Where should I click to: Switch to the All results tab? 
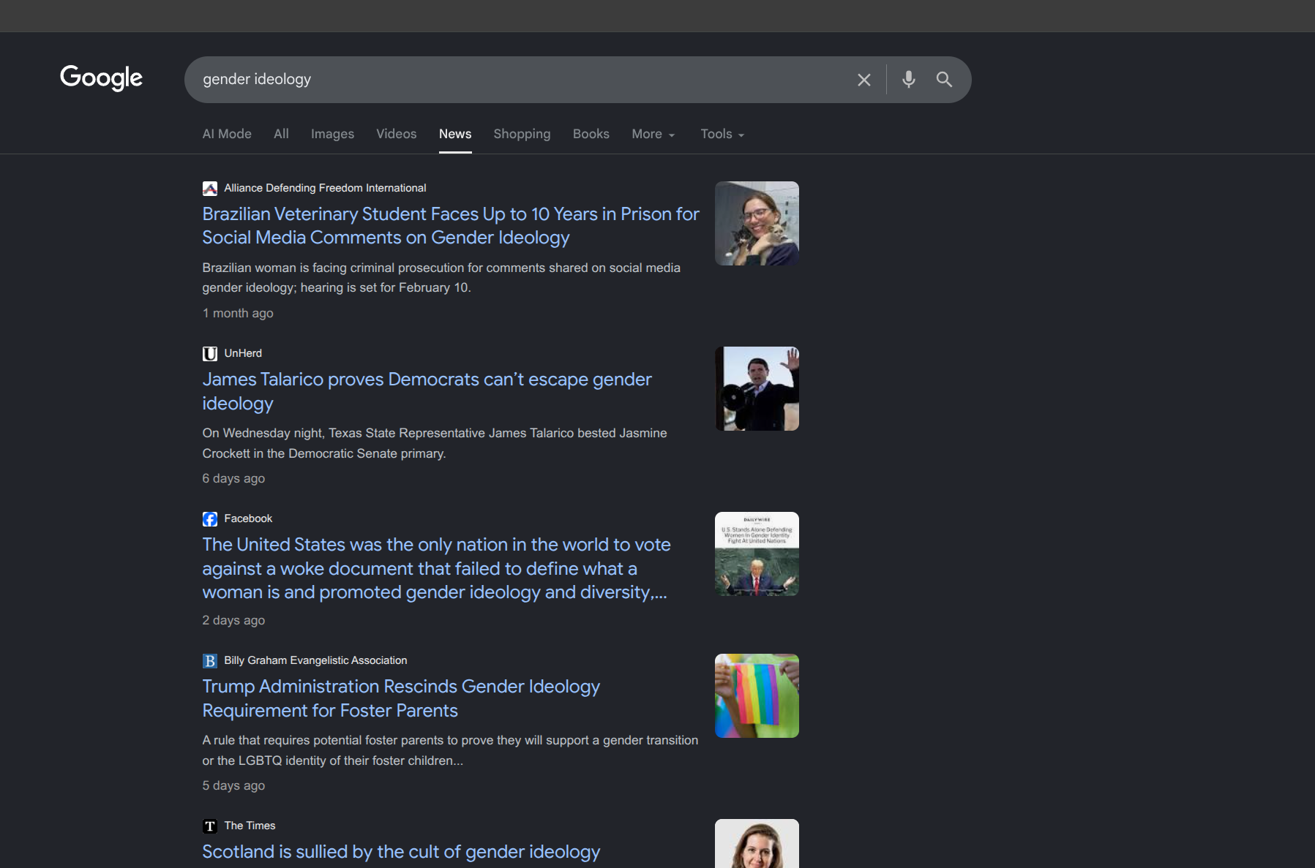coord(281,134)
